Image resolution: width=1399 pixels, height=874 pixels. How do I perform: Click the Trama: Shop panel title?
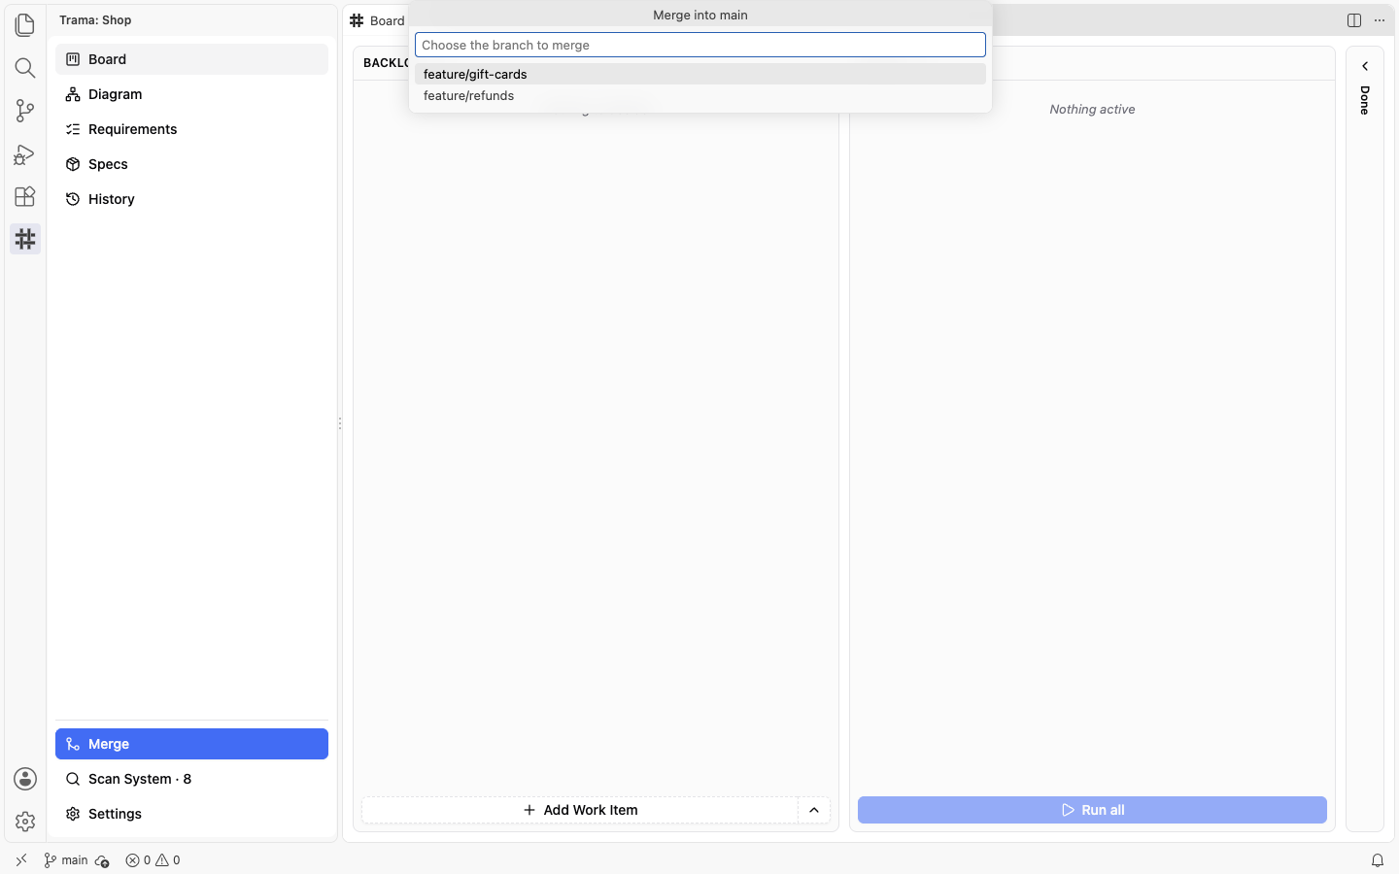(x=95, y=20)
